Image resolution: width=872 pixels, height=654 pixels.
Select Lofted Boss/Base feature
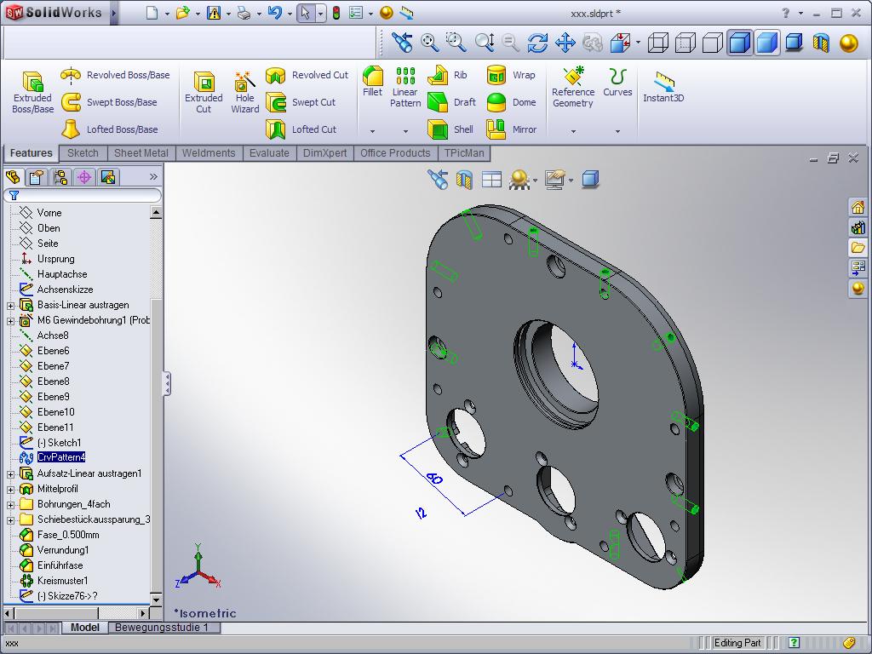[110, 129]
